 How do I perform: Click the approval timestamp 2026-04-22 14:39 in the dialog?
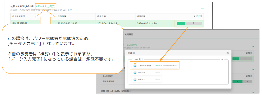[170, 66]
